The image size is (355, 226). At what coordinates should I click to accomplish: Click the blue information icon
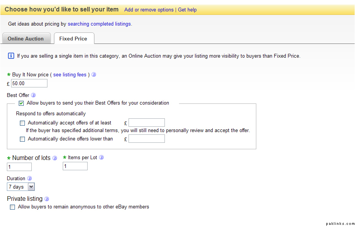point(11,56)
